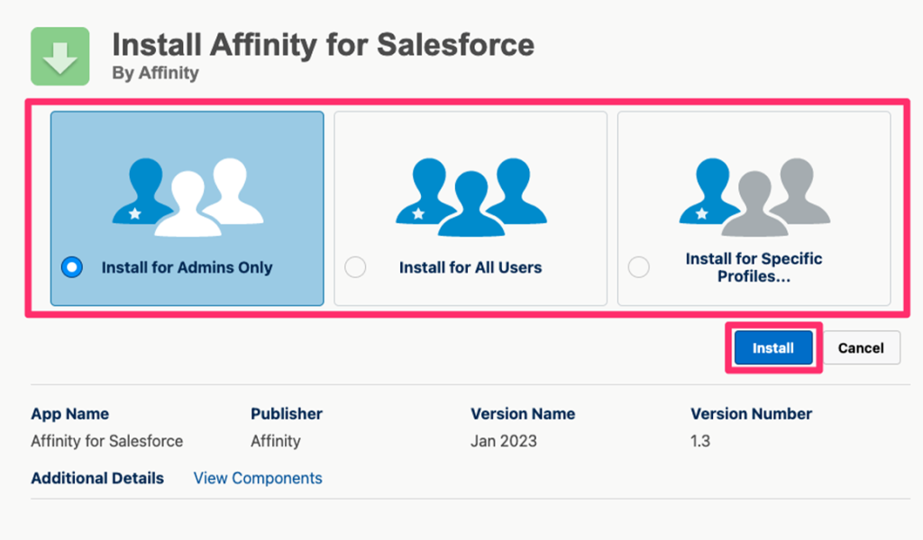This screenshot has height=540, width=923.
Task: Select the Install for Admins Only radio button
Action: click(x=72, y=267)
